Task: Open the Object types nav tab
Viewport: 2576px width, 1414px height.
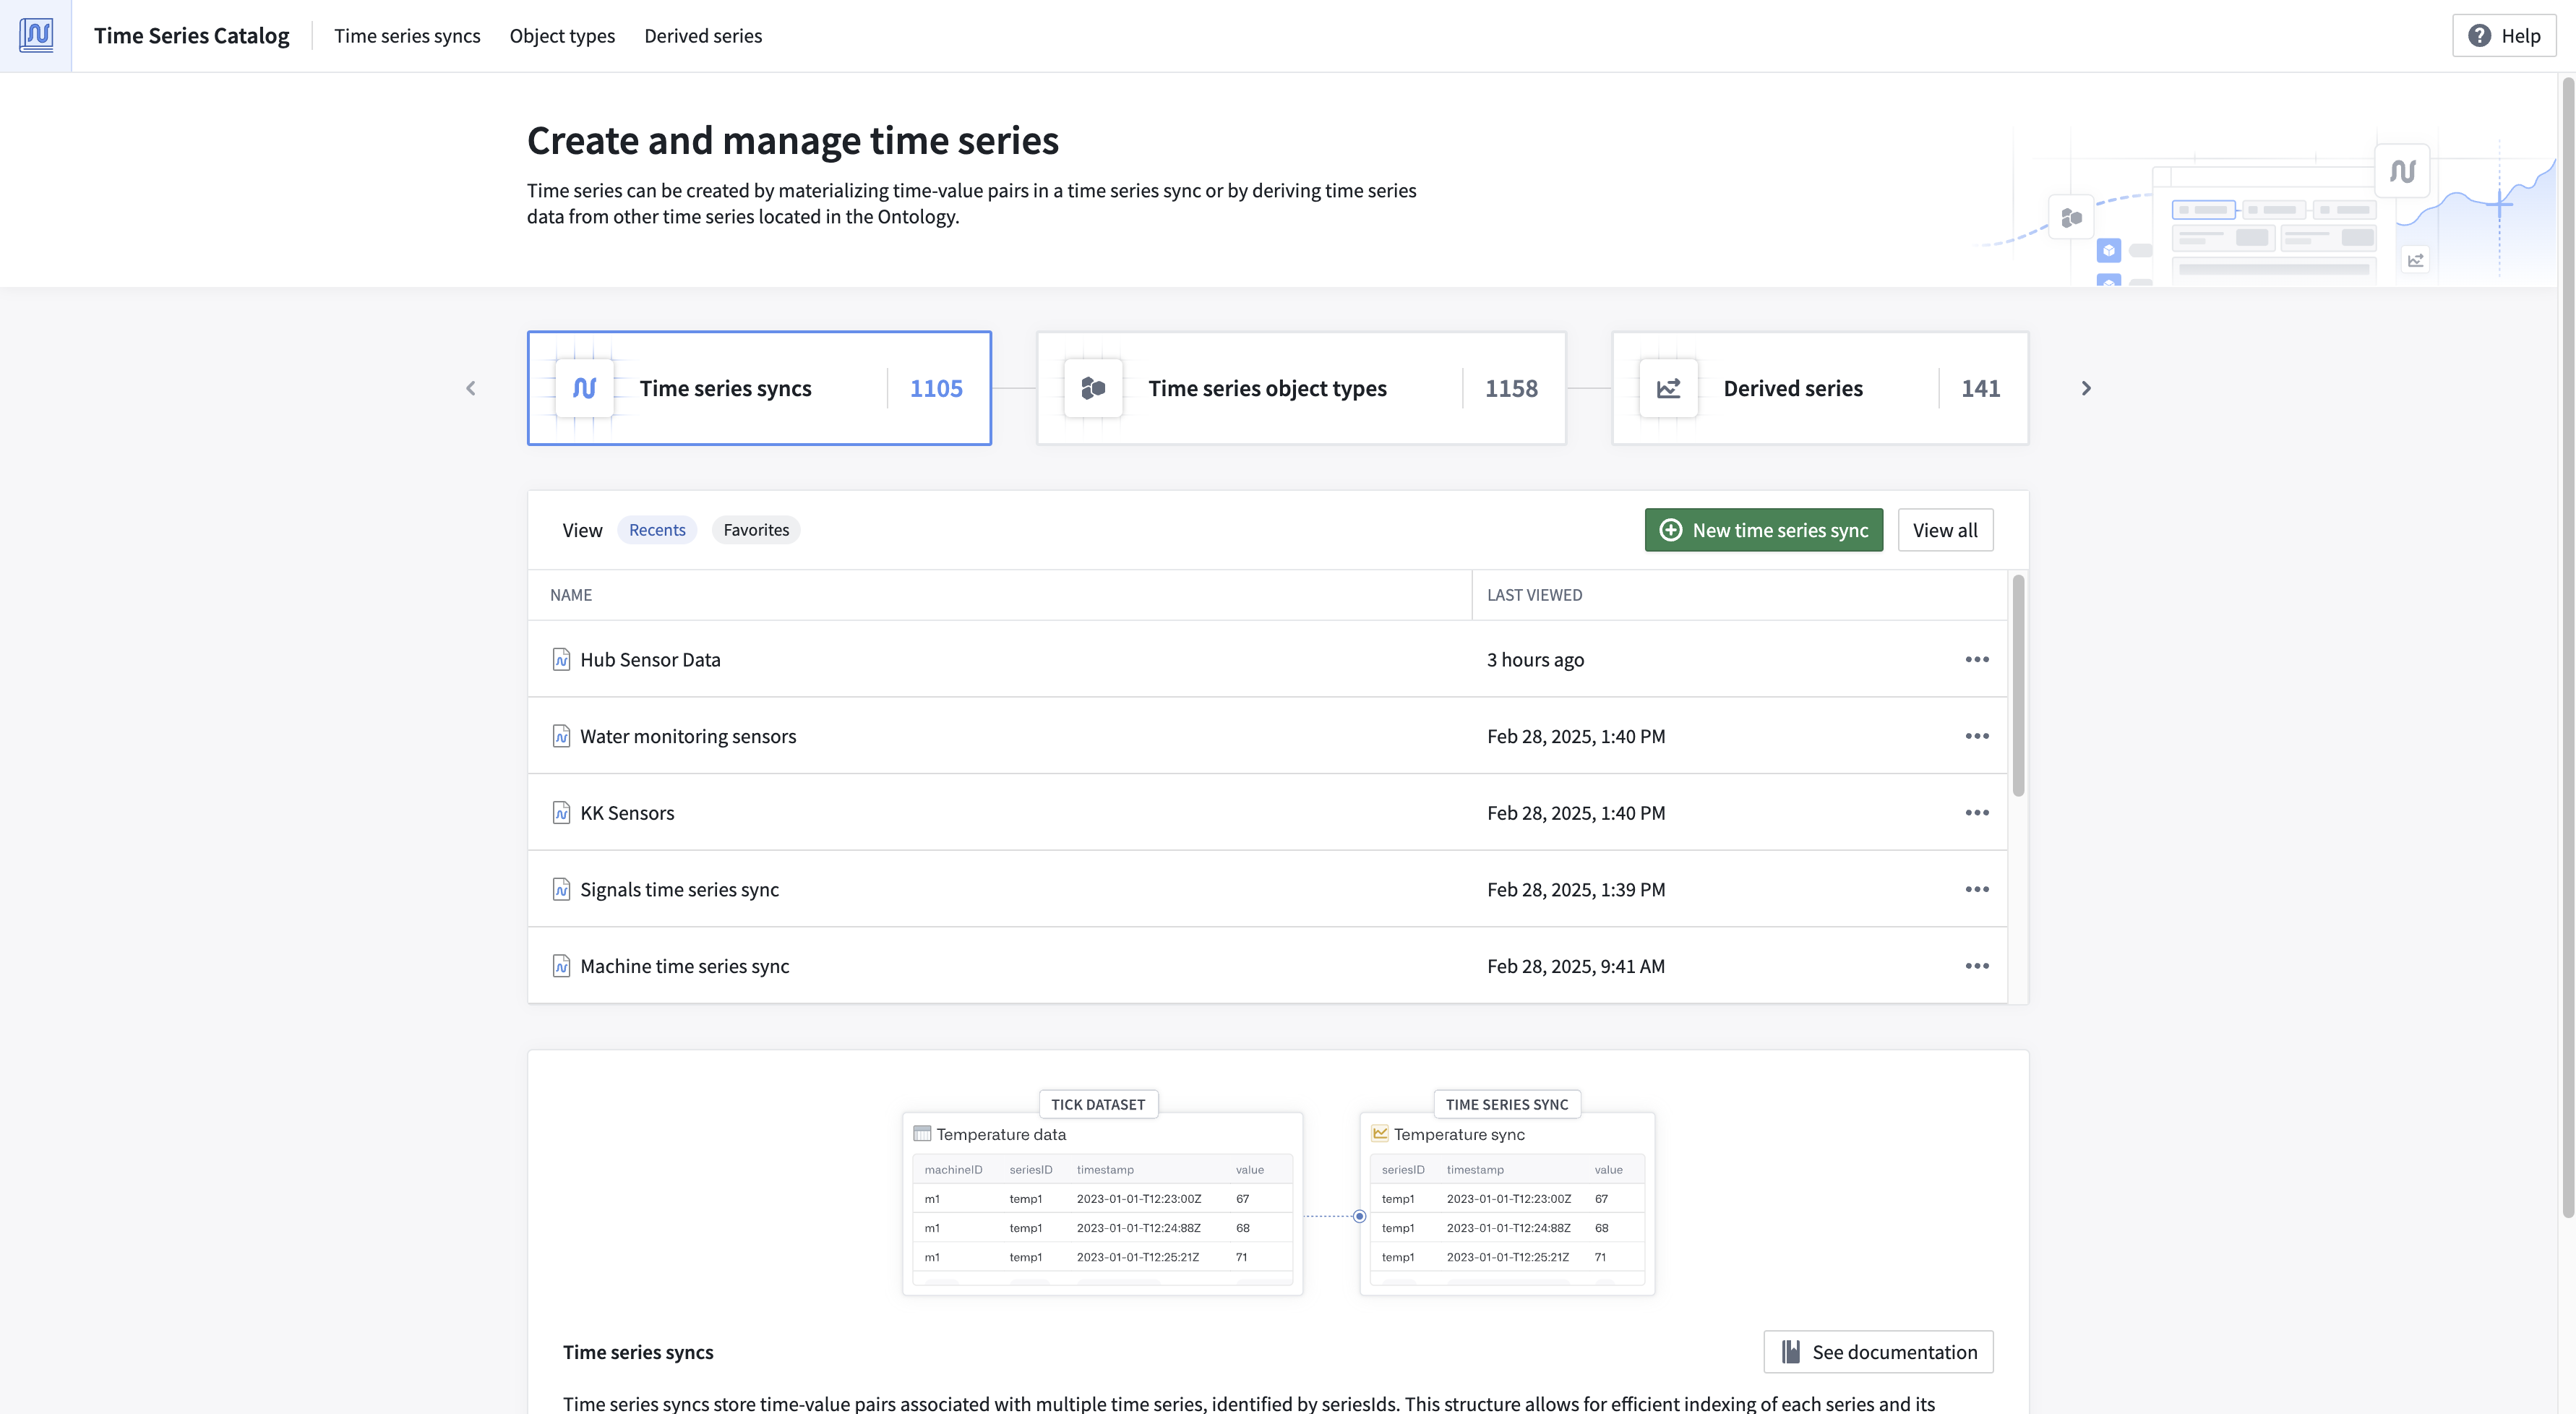Action: pos(562,36)
